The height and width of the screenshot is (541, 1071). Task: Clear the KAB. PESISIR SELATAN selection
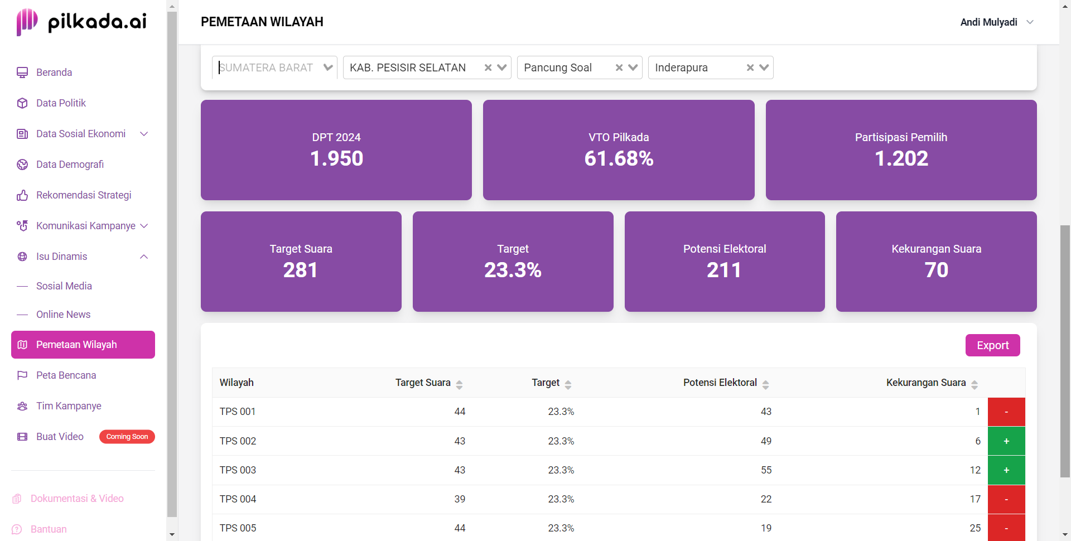click(x=488, y=67)
